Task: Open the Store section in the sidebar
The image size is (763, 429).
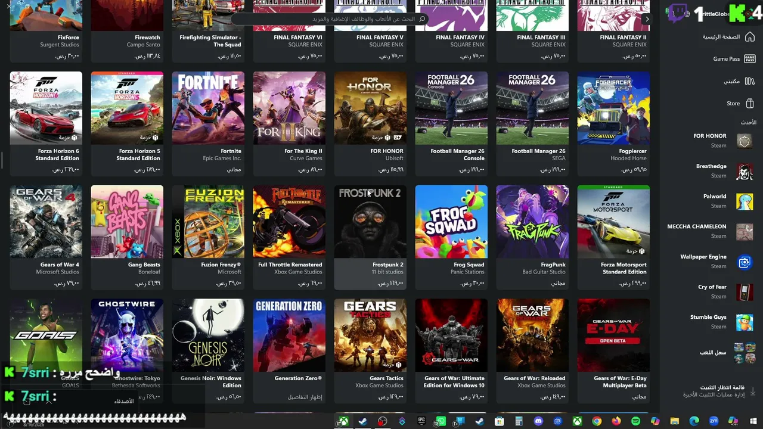Action: (740, 103)
